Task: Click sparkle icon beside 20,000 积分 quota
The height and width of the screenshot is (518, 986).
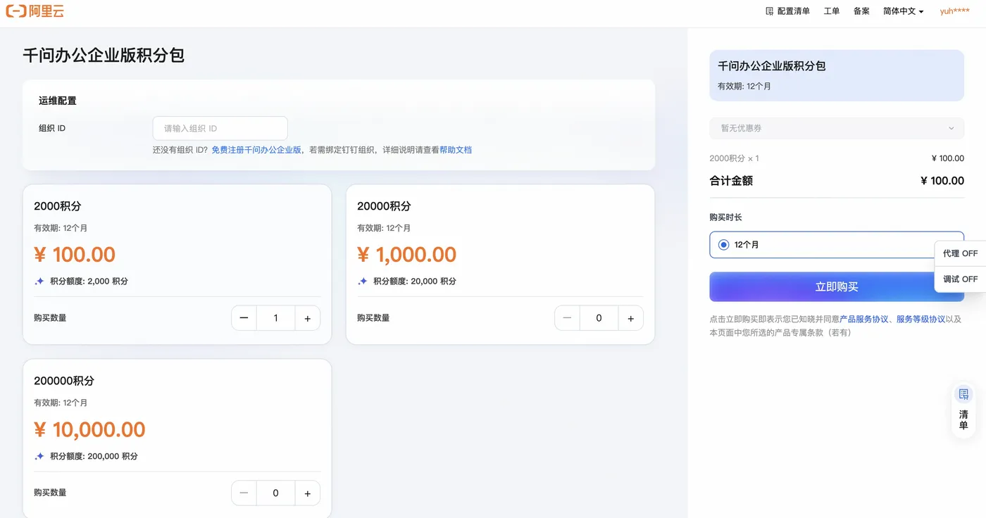Action: 363,281
